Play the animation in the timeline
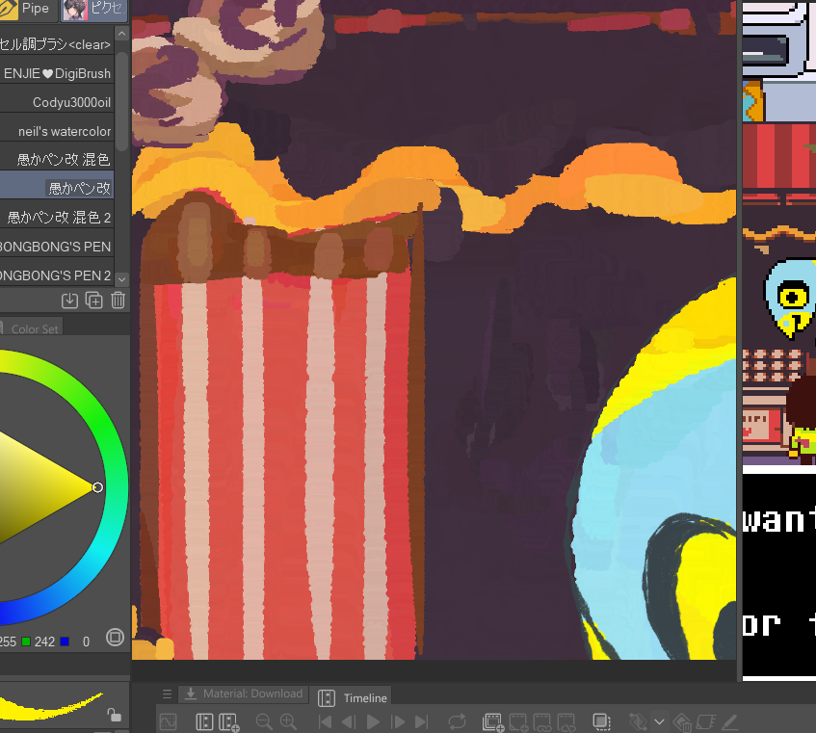This screenshot has width=816, height=733. click(x=373, y=721)
